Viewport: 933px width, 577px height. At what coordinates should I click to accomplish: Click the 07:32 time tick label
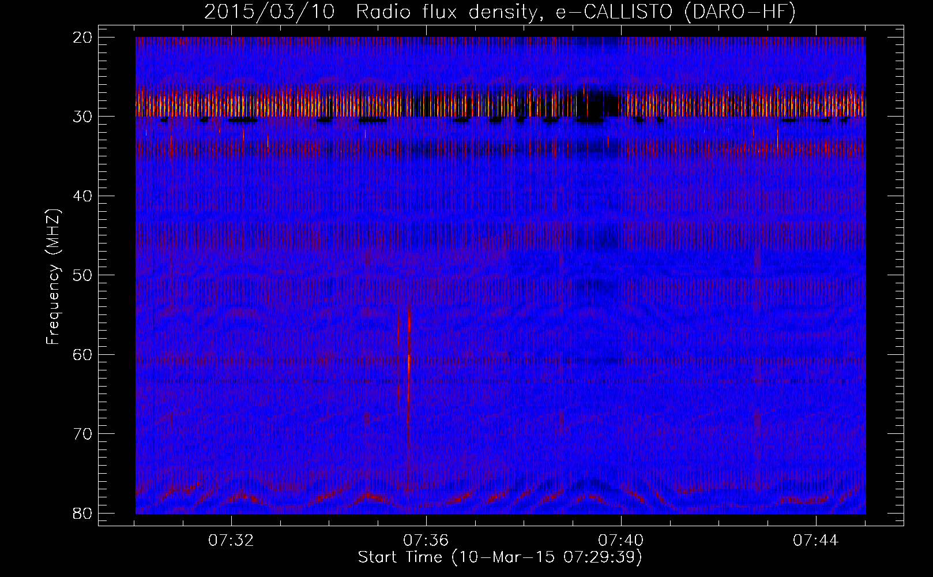click(231, 541)
